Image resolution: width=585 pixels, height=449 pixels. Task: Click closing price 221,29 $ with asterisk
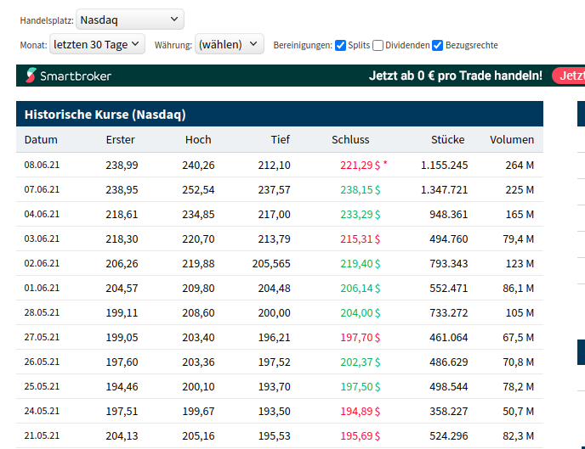[360, 165]
